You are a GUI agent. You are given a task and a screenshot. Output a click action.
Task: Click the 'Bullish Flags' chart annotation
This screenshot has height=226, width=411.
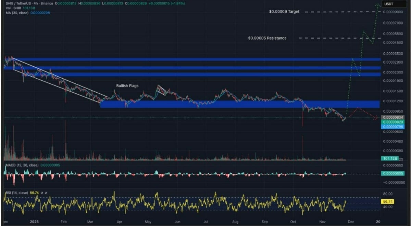point(127,85)
